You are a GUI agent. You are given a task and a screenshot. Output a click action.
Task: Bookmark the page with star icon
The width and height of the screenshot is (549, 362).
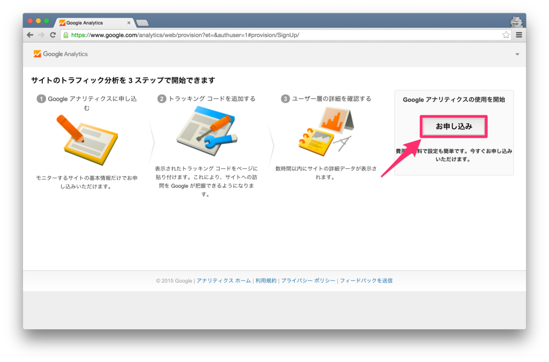(x=506, y=35)
